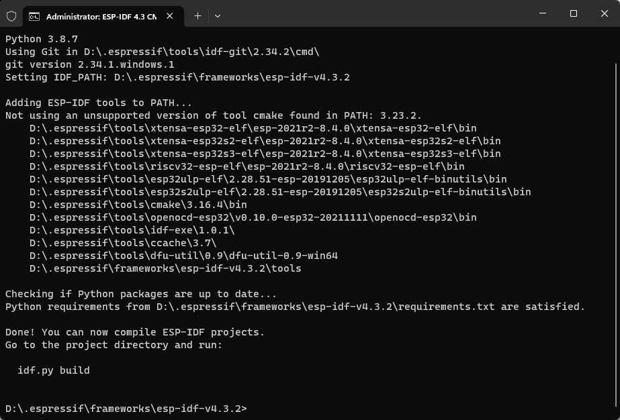Open a new terminal tab with plus
Image resolution: width=620 pixels, height=420 pixels.
tap(197, 16)
